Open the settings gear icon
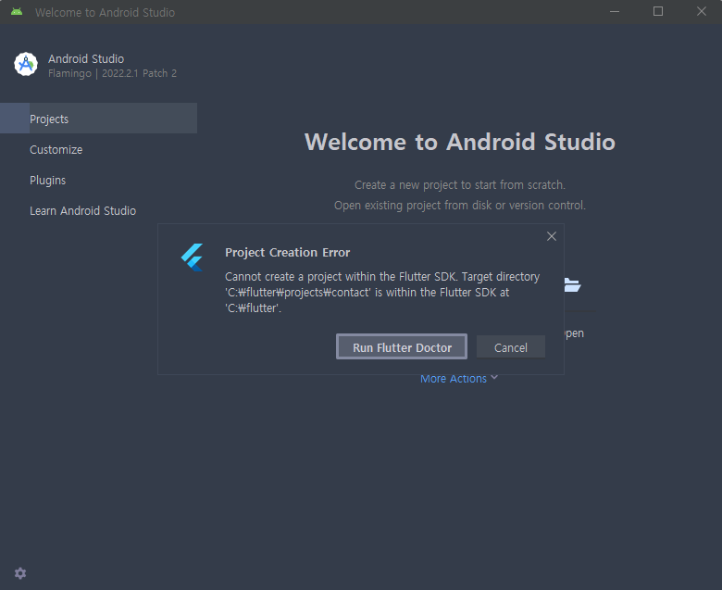This screenshot has width=722, height=590. [x=20, y=573]
